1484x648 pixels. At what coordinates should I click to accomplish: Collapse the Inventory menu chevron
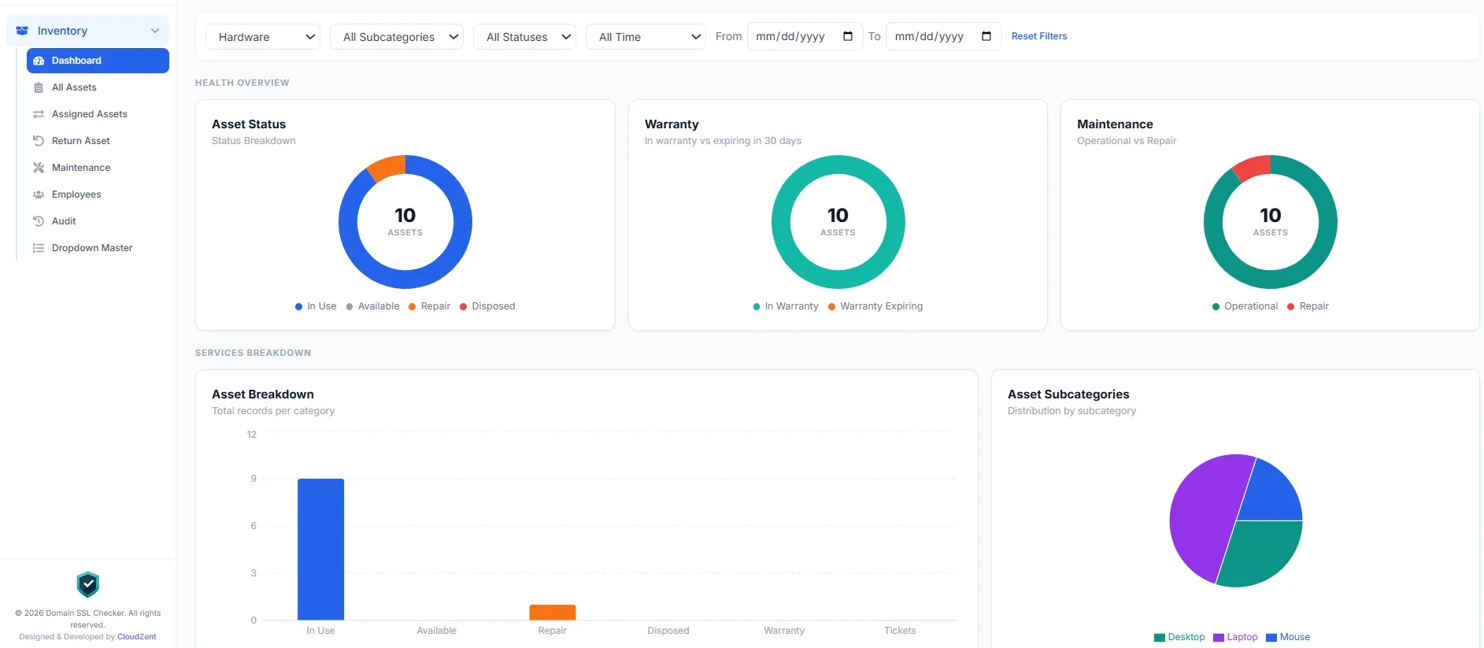[155, 31]
